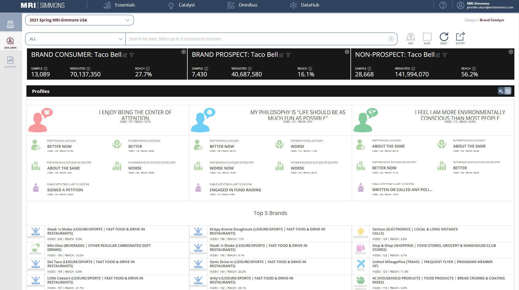Click the Verizon Electronics category icon
Screen dimensions: 519x290
coord(361,232)
